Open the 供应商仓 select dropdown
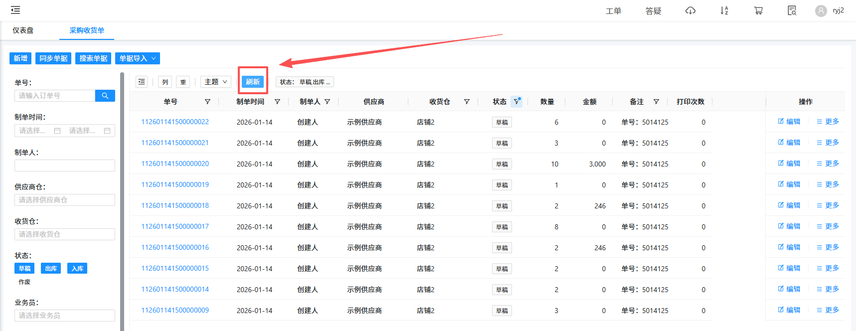This screenshot has height=331, width=856. tap(65, 200)
